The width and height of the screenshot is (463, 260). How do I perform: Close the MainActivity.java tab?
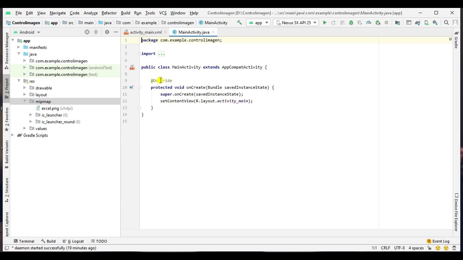point(213,32)
